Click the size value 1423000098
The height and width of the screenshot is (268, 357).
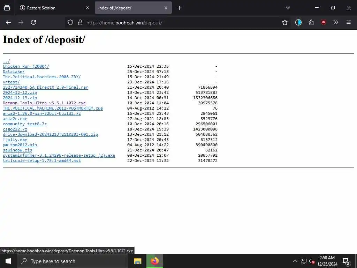click(x=205, y=129)
